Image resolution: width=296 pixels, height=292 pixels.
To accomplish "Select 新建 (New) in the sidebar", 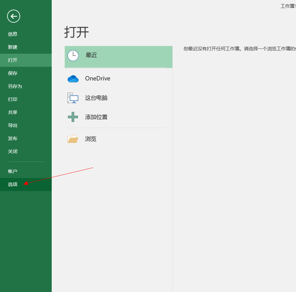I will coord(13,47).
